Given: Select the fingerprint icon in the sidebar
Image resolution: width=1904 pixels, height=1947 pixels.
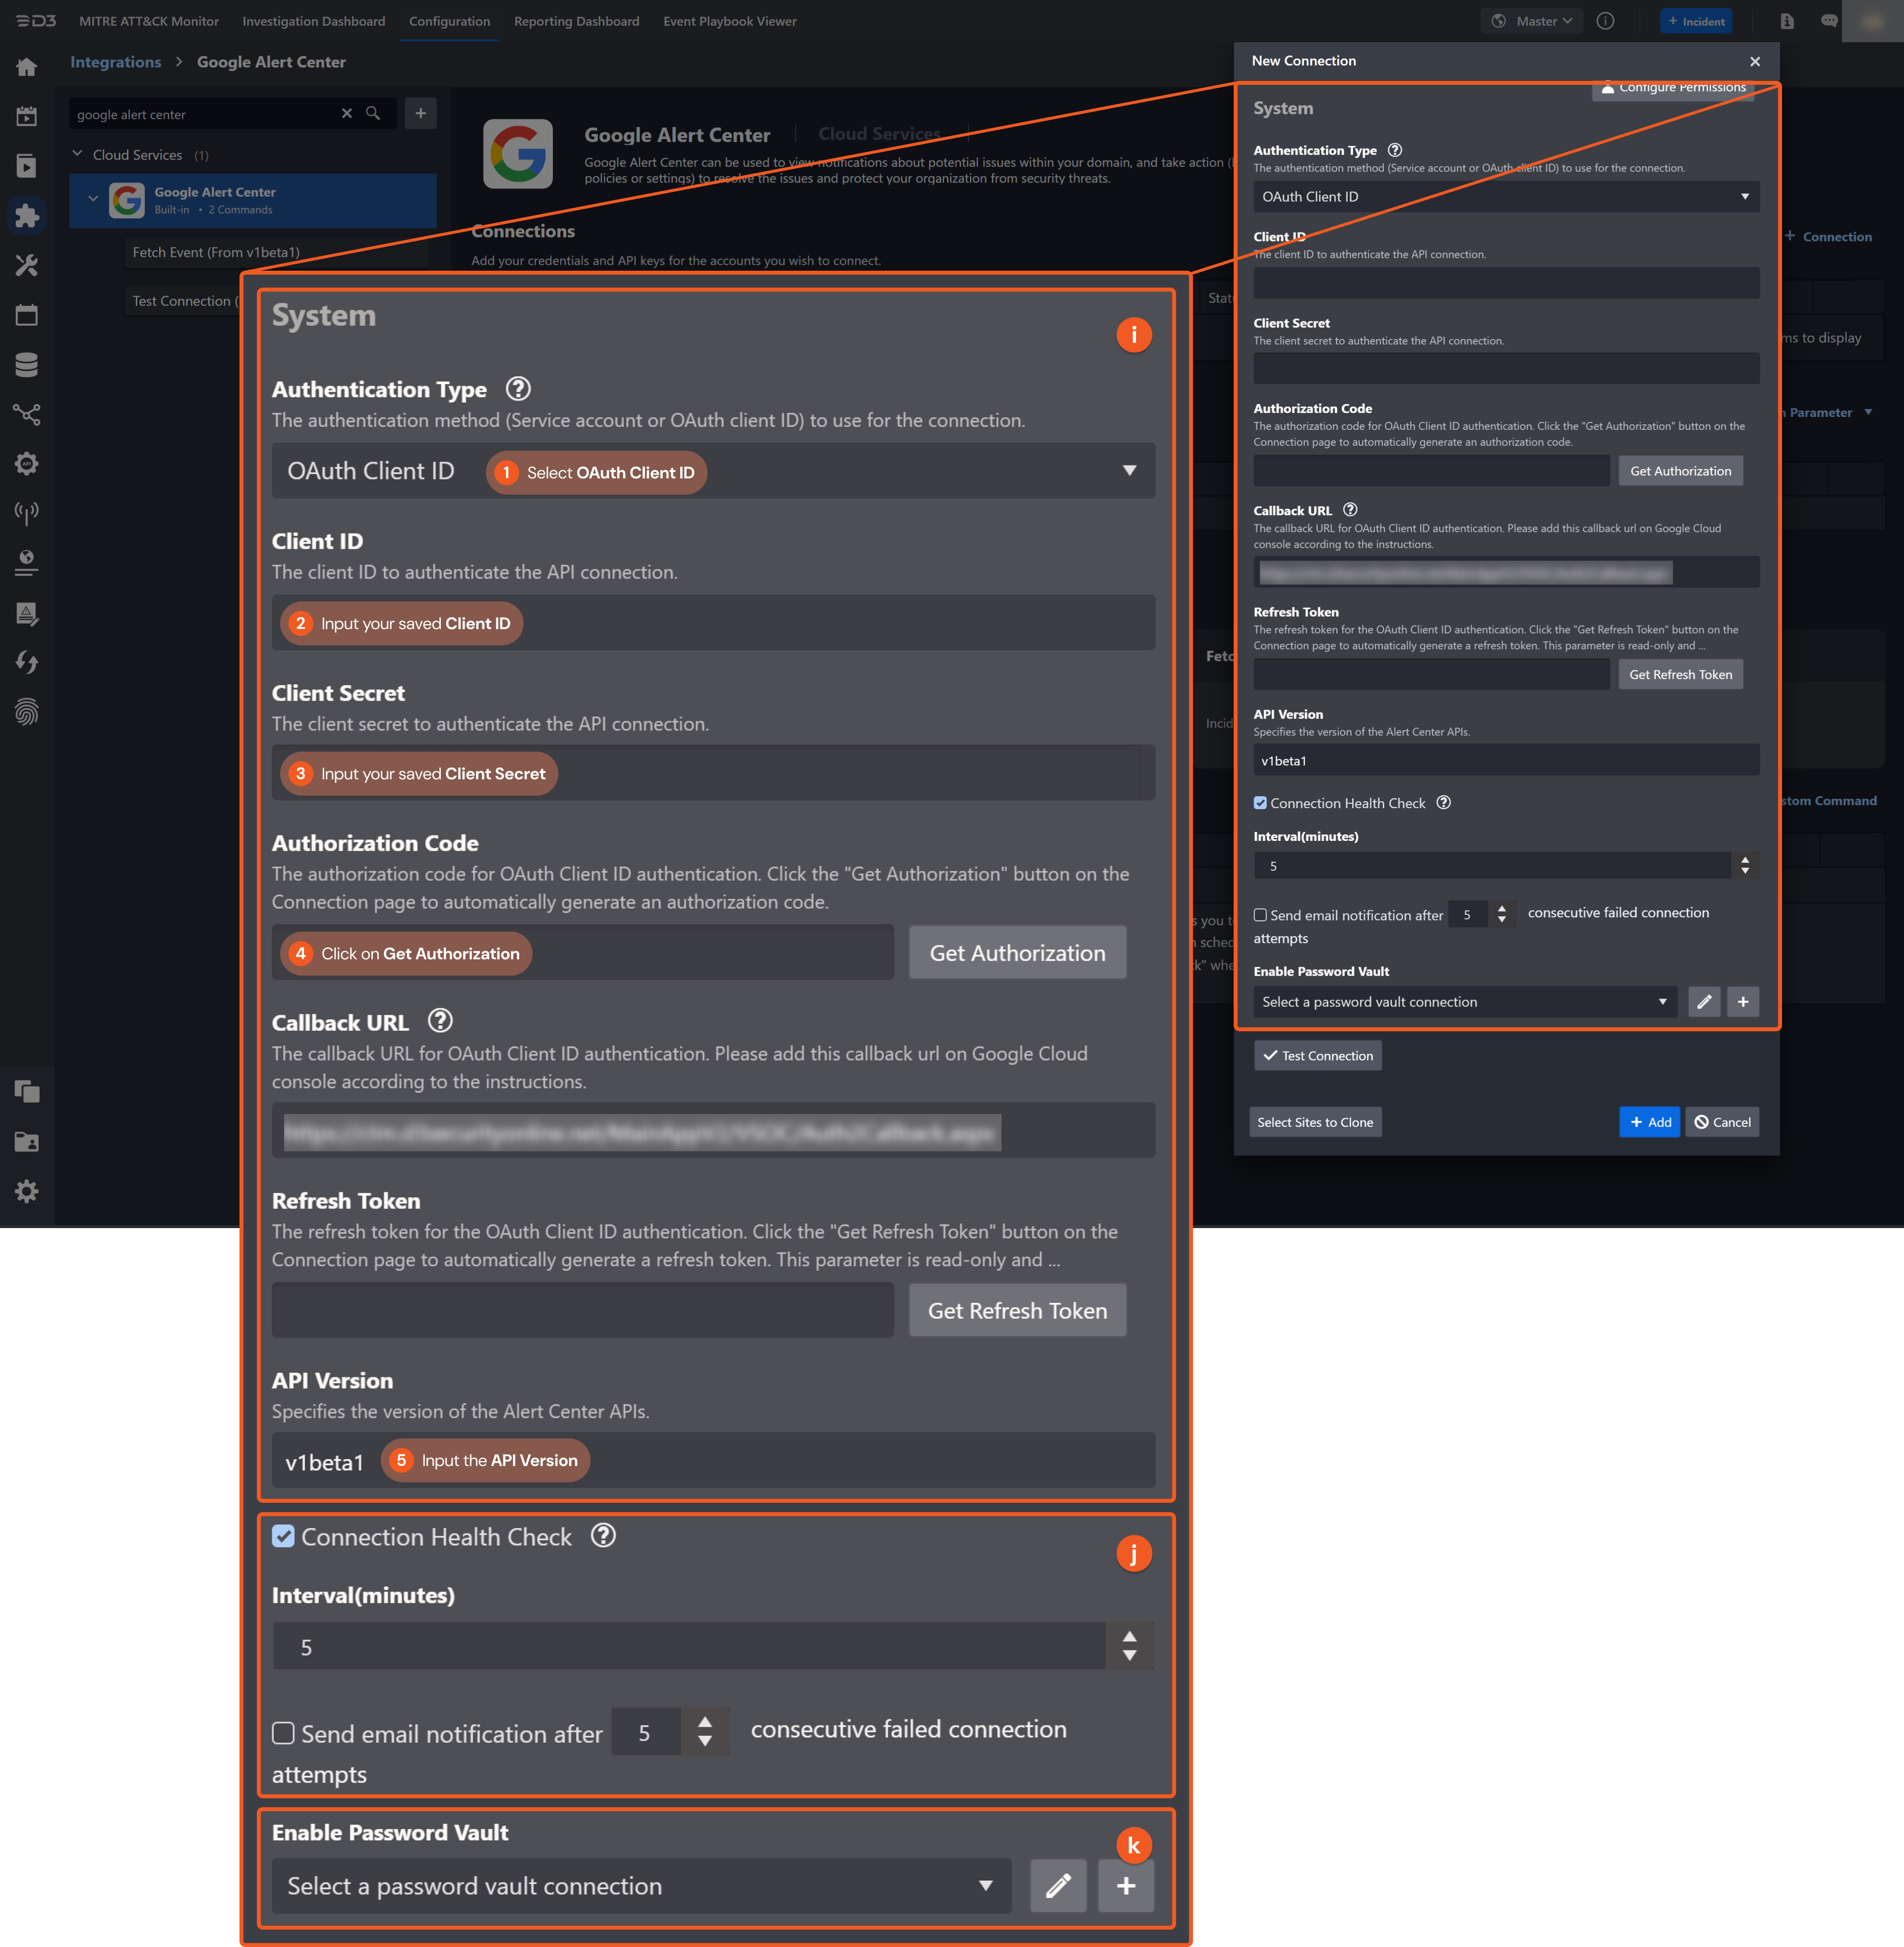Looking at the screenshot, I should pos(27,712).
